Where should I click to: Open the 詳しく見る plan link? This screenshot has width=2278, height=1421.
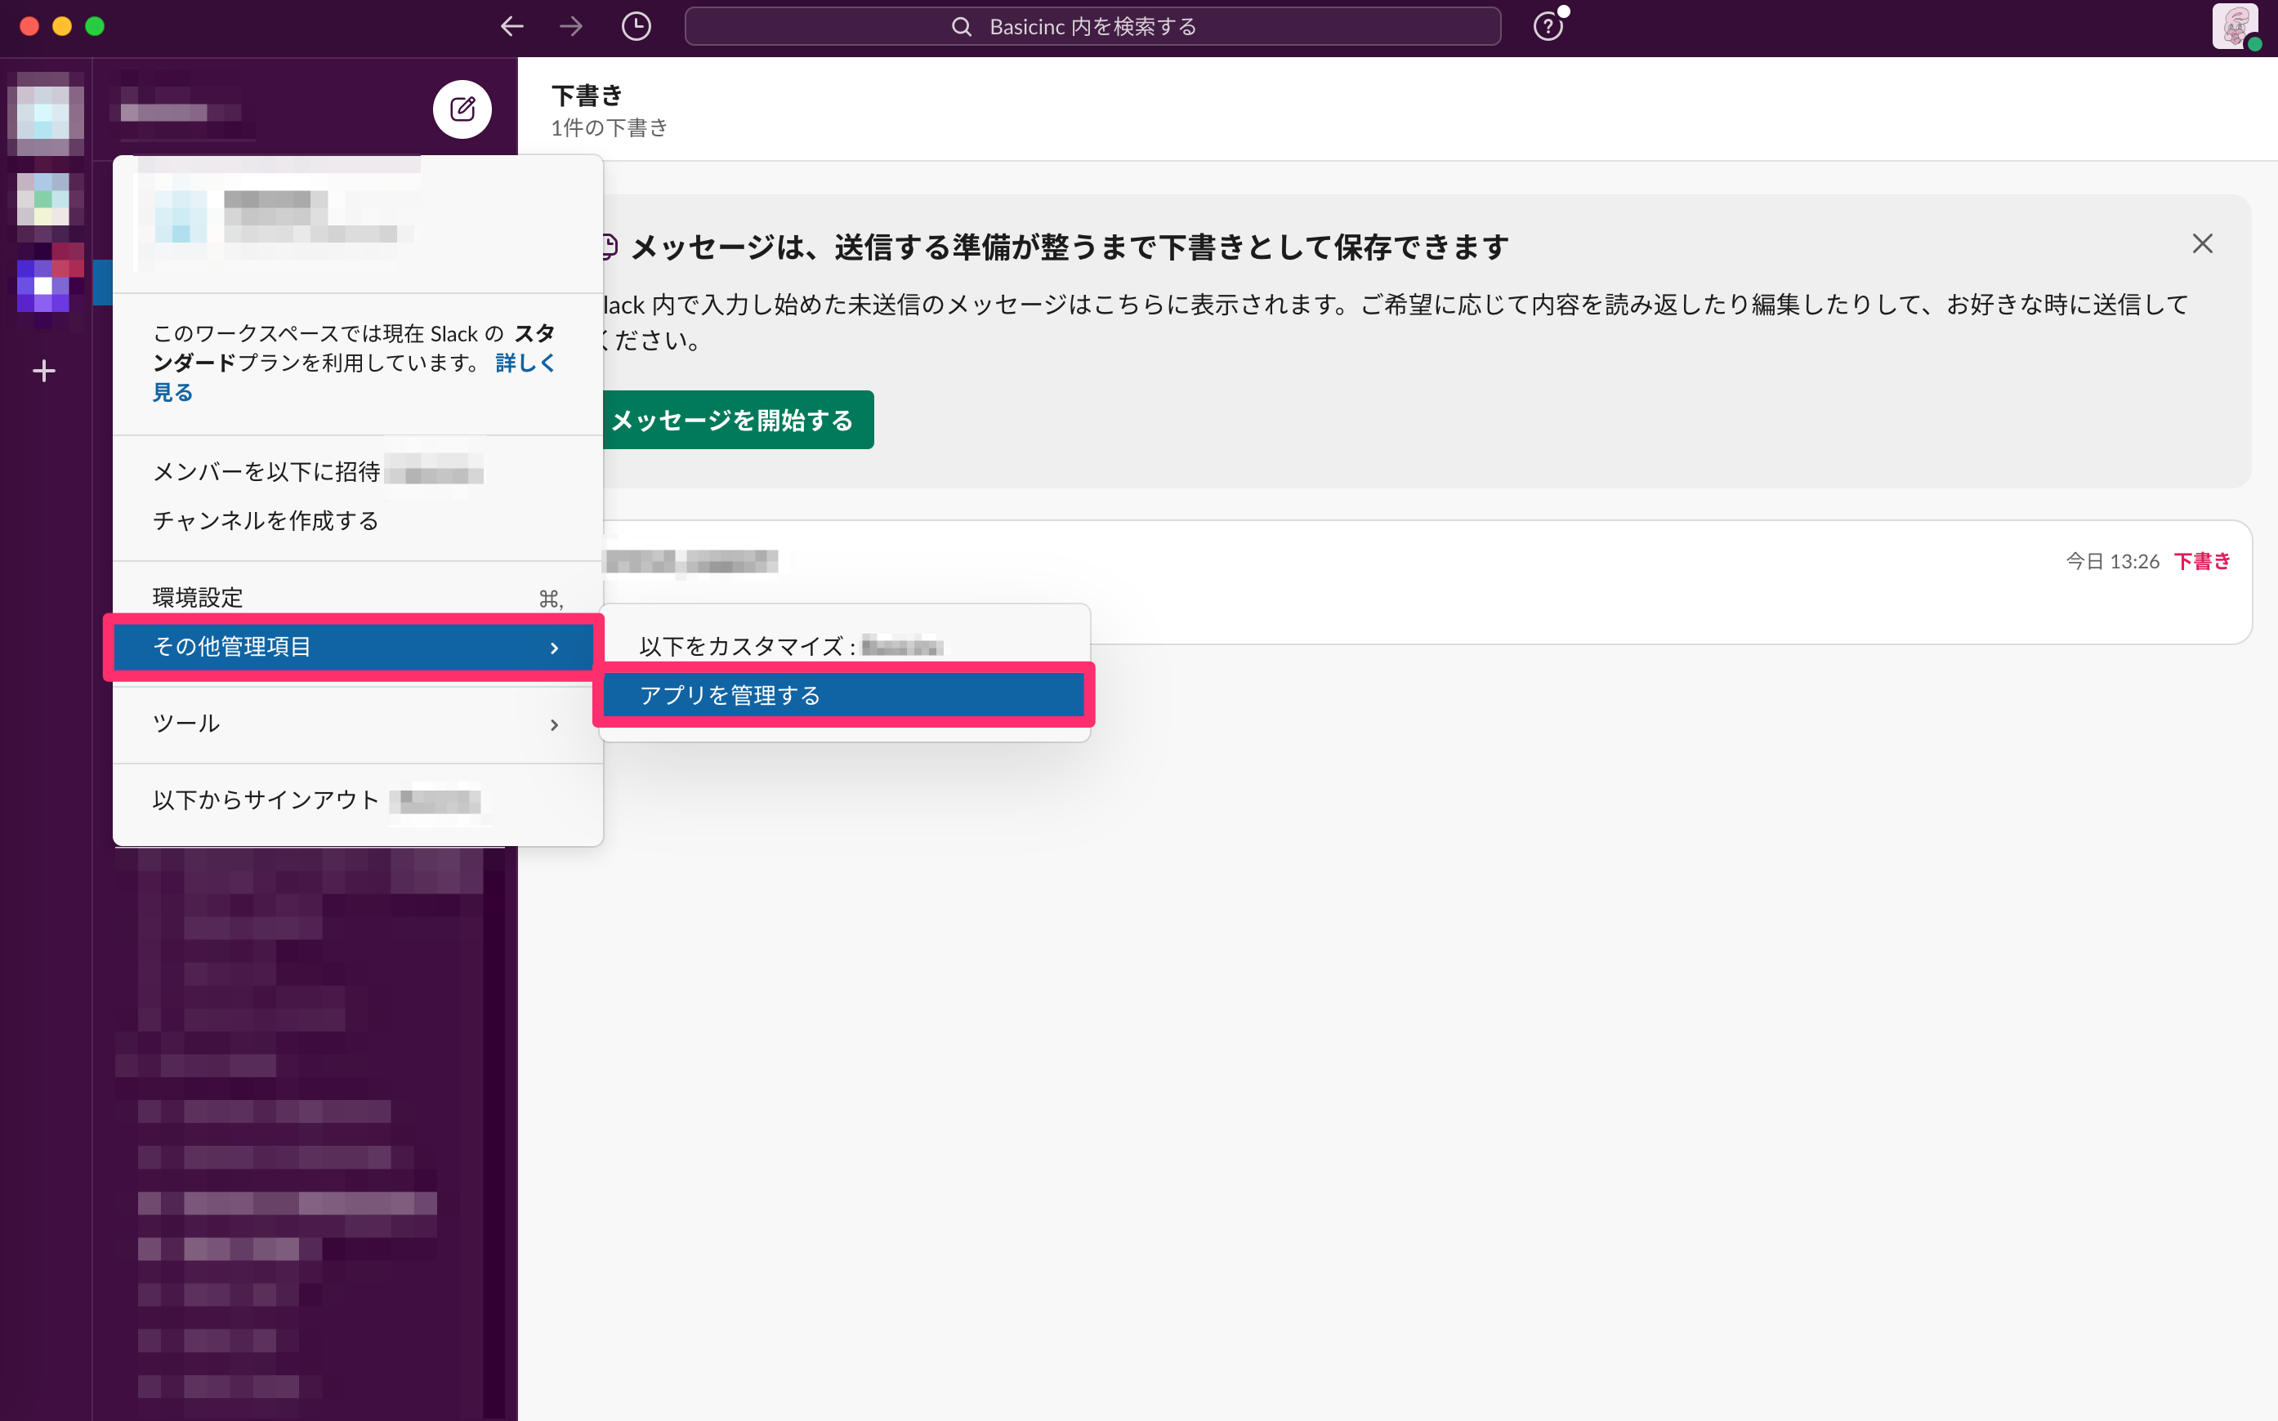[x=525, y=363]
